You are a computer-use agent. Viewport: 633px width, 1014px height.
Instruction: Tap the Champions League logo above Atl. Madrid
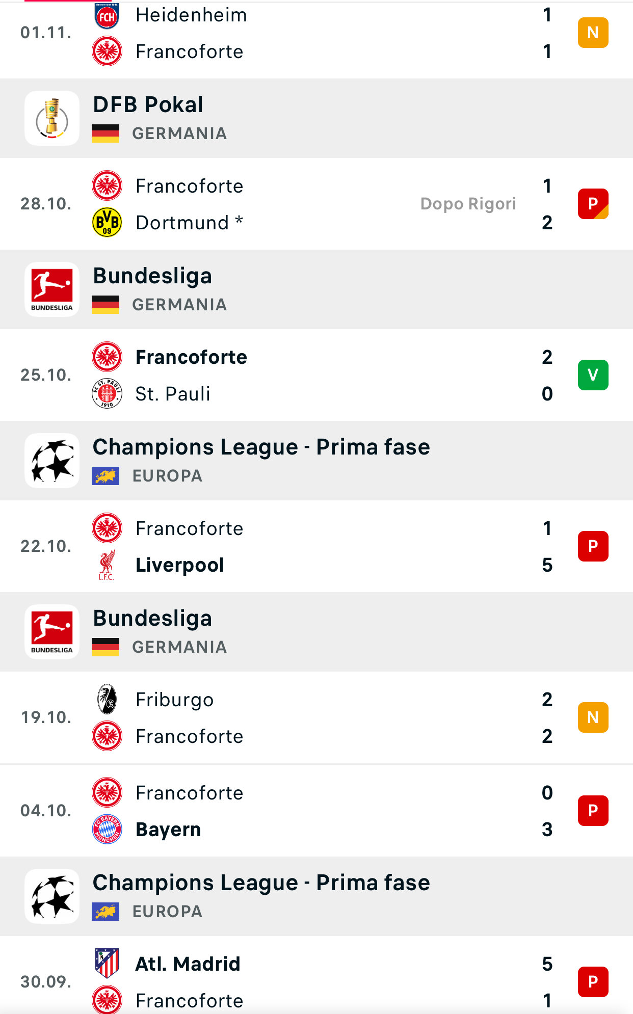(52, 896)
